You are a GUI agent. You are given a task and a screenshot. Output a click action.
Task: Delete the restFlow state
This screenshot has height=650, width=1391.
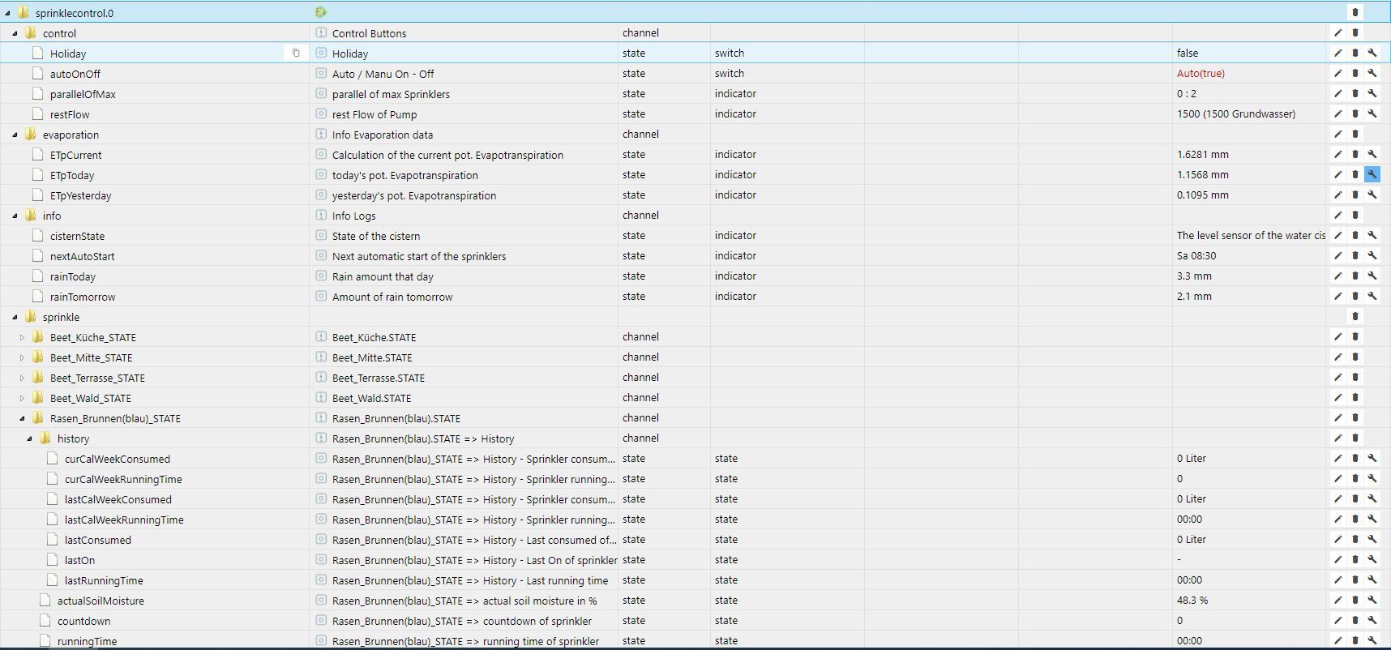click(x=1355, y=113)
